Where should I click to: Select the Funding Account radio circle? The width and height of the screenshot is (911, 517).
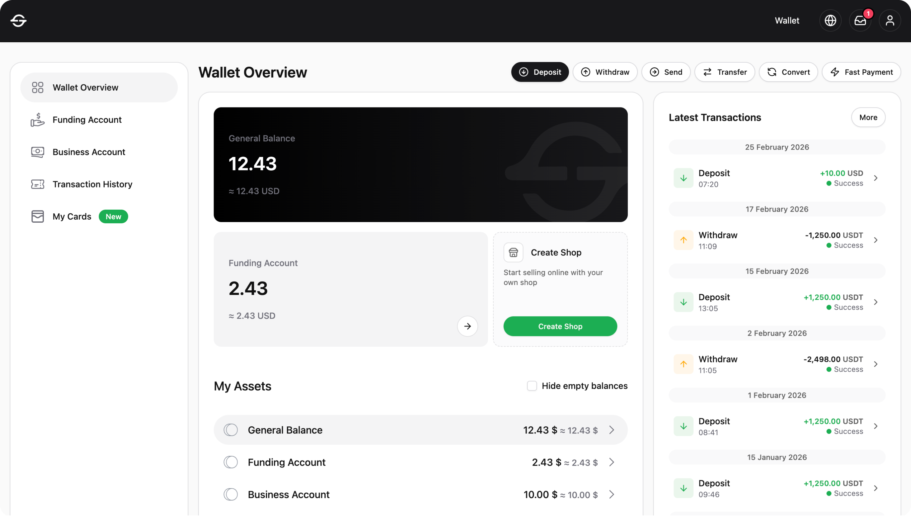[231, 462]
